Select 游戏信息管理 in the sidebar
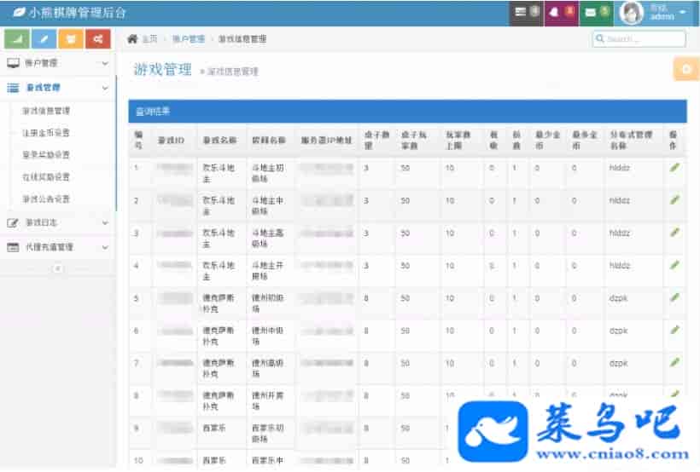 click(46, 111)
